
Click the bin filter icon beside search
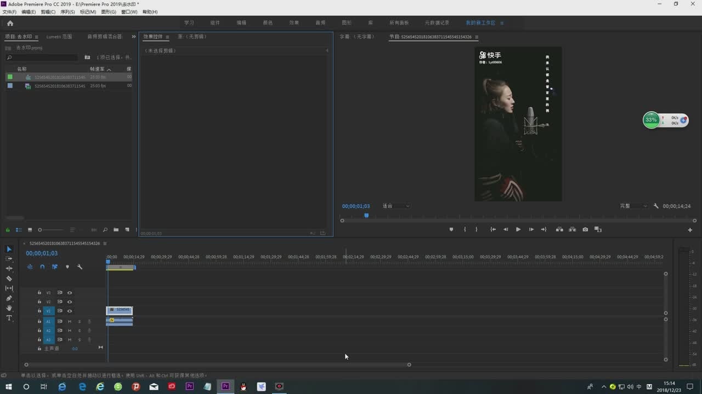point(87,57)
